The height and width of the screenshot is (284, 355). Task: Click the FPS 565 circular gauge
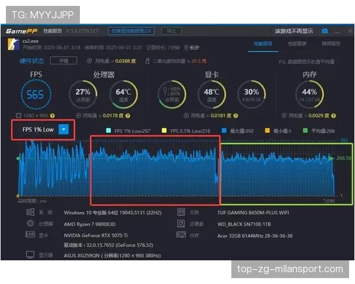(x=36, y=95)
